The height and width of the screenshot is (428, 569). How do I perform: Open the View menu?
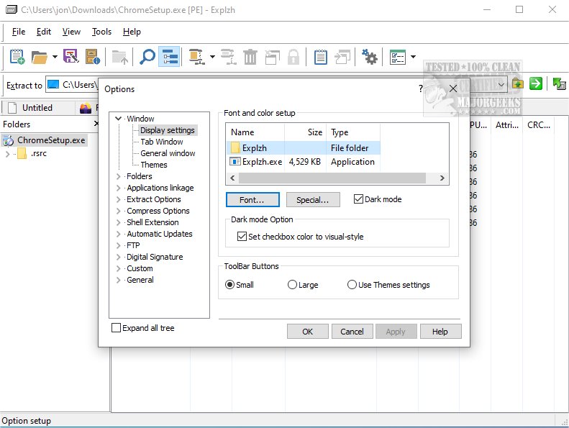coord(71,32)
